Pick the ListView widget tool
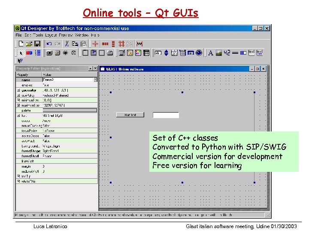The width and height of the screenshot is (309, 232). tap(130, 53)
